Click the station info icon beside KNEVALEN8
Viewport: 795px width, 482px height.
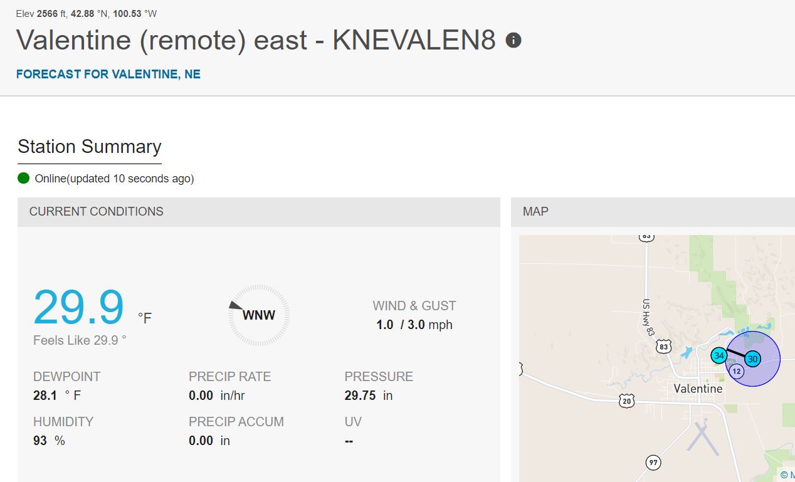pos(513,41)
